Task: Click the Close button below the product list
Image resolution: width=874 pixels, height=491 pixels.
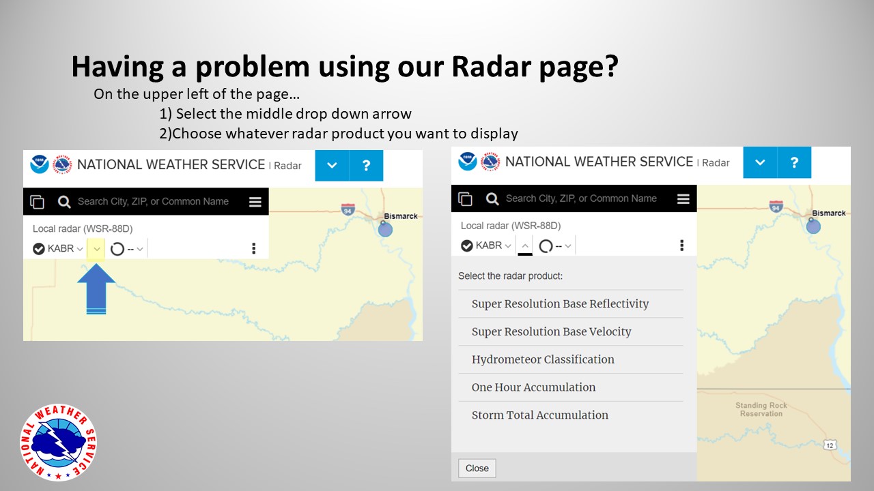Action: click(x=477, y=468)
